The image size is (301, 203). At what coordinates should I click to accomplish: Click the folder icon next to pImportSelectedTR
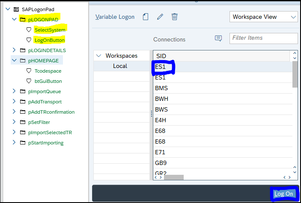[23, 132]
